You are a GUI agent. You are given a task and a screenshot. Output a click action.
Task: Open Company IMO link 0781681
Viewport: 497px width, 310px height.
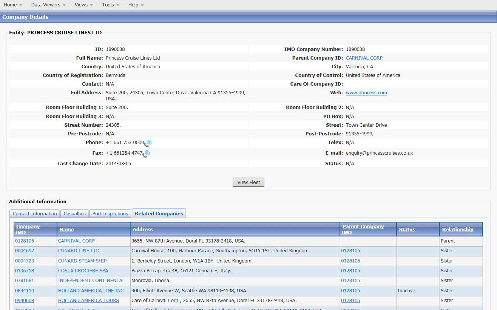pyautogui.click(x=25, y=281)
